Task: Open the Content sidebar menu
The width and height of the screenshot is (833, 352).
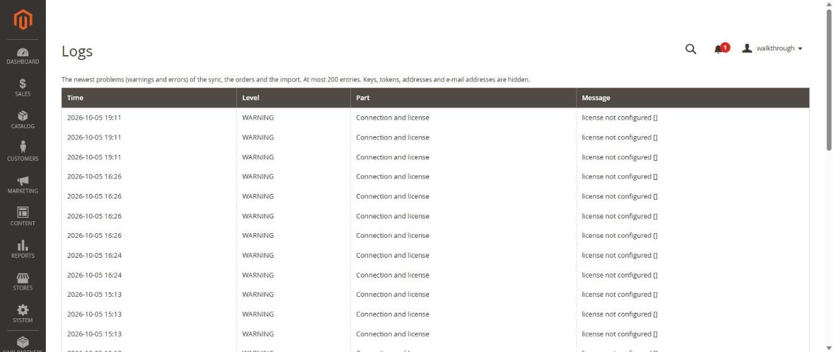Action: (x=23, y=217)
